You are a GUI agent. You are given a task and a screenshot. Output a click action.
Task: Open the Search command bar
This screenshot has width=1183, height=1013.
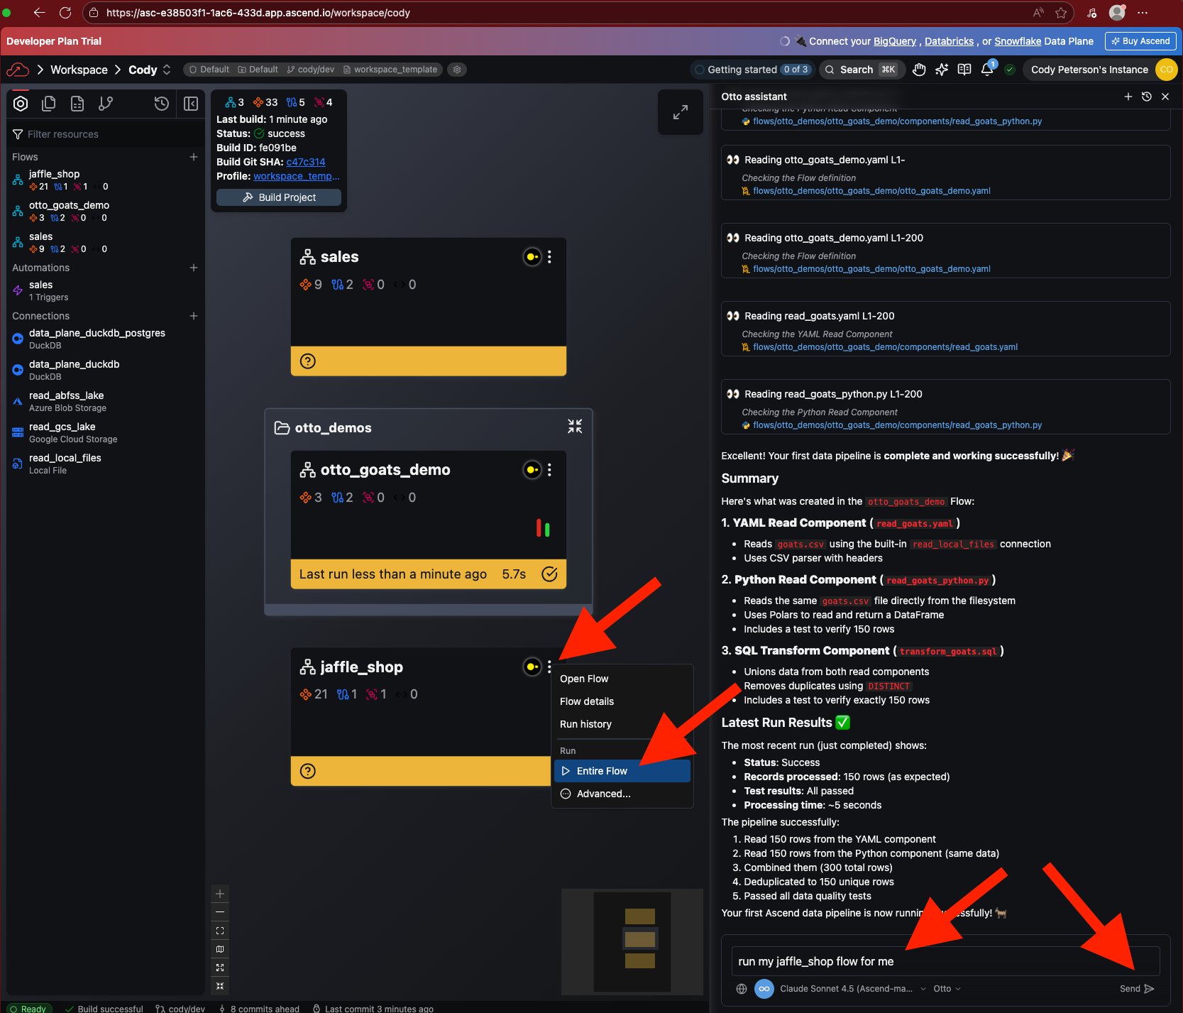[x=861, y=70]
